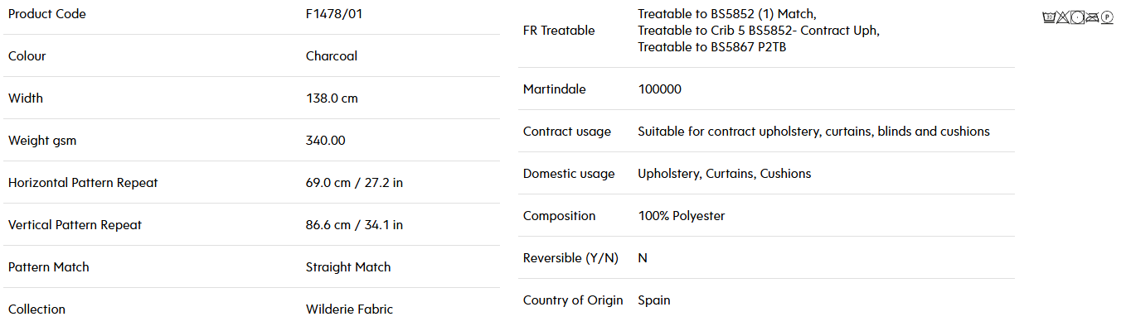
Task: Click the Horizontal Pattern Repeat 69.0 cm value
Action: coord(354,183)
